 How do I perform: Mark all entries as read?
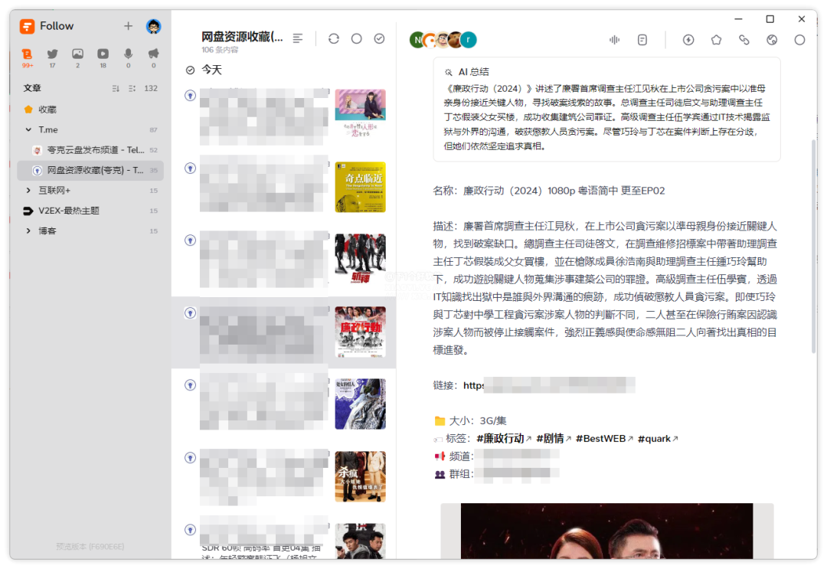[x=379, y=39]
